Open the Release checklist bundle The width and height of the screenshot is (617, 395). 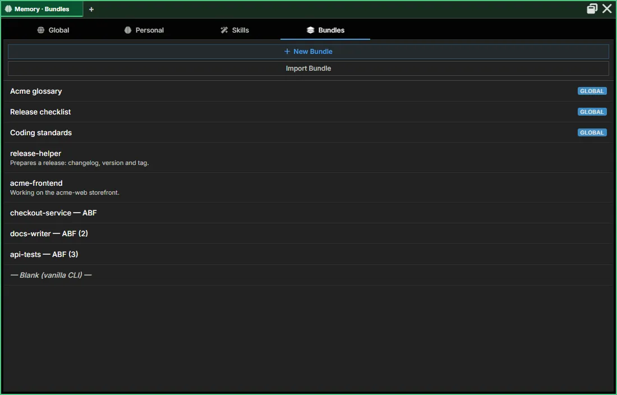308,112
